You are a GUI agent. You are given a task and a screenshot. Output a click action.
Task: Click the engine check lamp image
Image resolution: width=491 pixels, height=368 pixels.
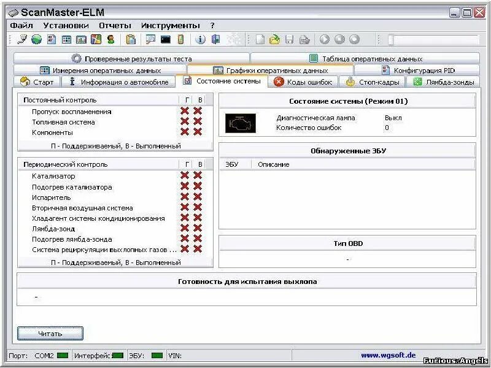pyautogui.click(x=241, y=123)
